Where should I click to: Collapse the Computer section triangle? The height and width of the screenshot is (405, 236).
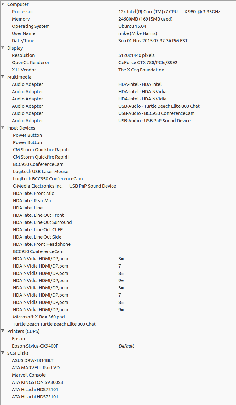pyautogui.click(x=3, y=4)
